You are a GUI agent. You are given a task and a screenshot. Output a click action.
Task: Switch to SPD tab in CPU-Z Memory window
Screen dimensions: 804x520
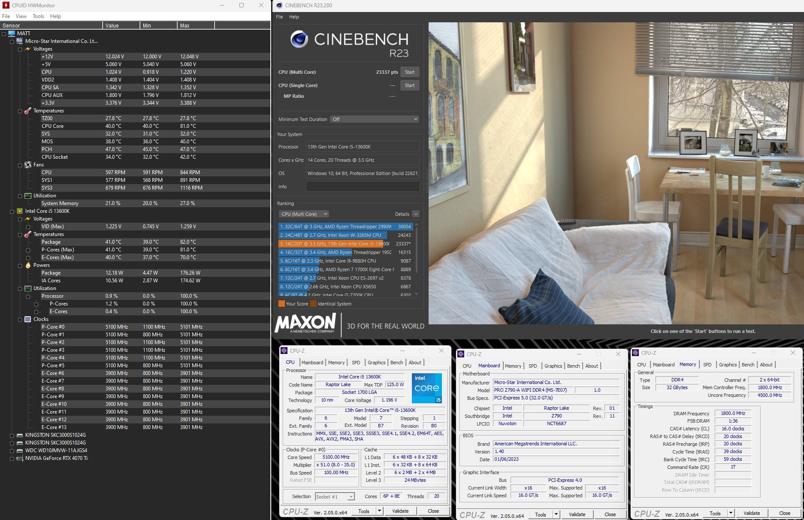(x=707, y=365)
